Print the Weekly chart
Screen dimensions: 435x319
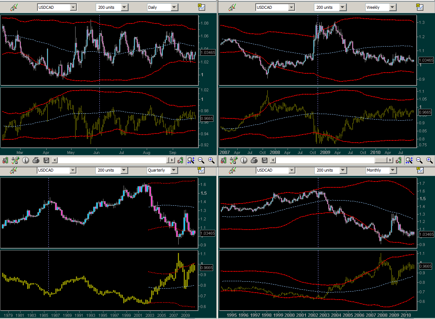[x=254, y=160]
